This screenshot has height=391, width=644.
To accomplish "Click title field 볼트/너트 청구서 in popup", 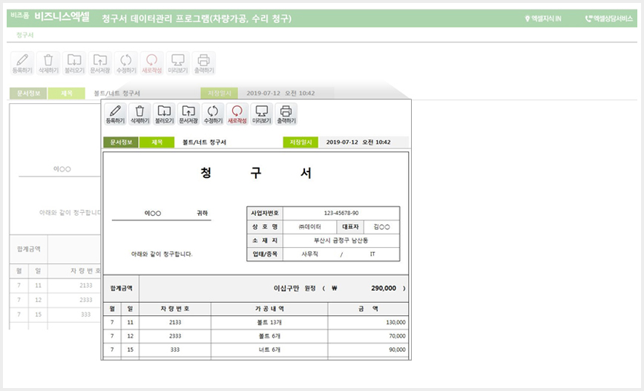I will pyautogui.click(x=204, y=142).
